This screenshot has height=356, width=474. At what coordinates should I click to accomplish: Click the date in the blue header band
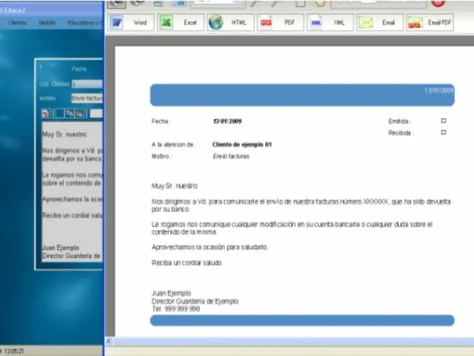pos(438,90)
